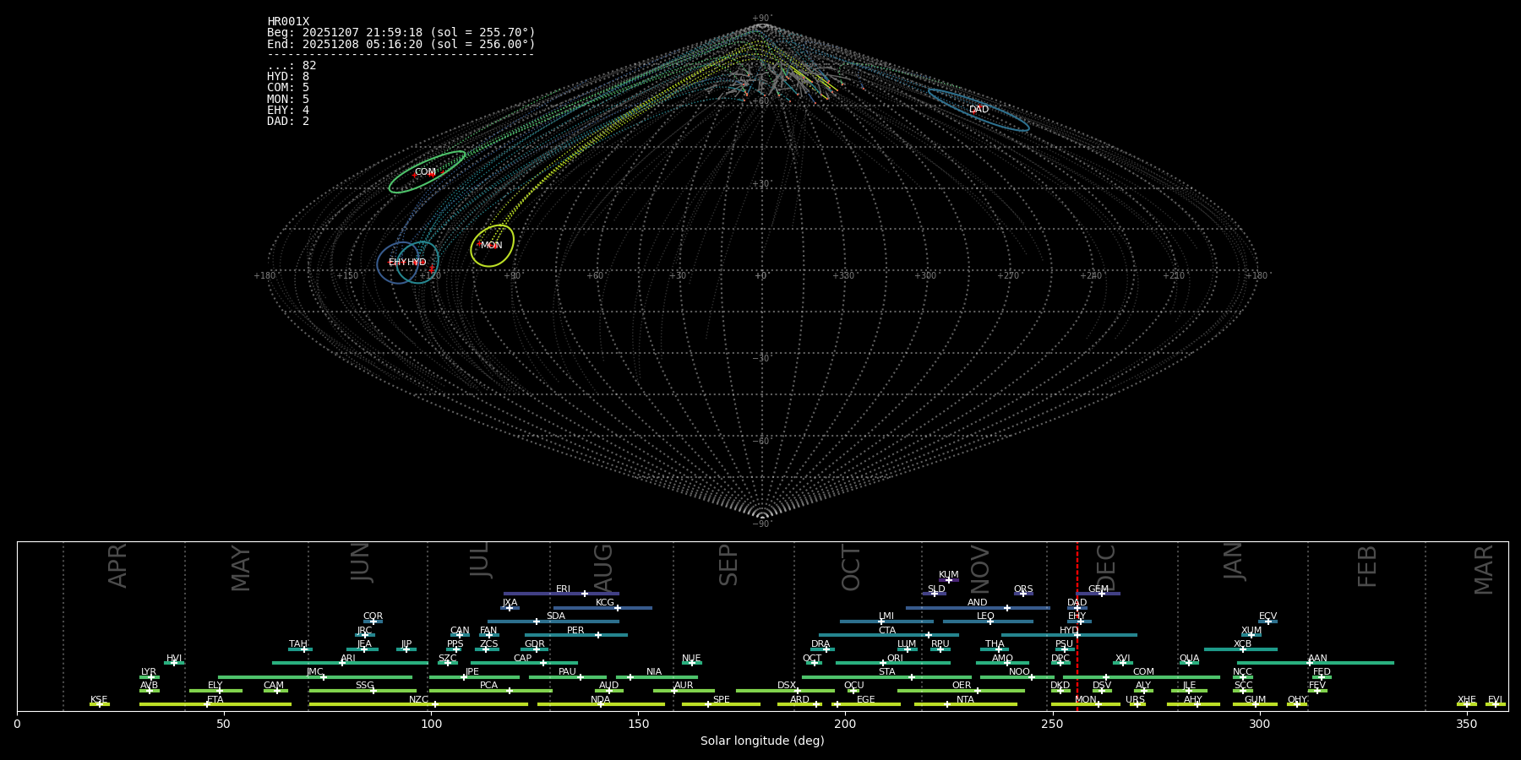This screenshot has height=760, width=1521.
Task: Click the 'Solar longitude (deg)' axis label
Action: pyautogui.click(x=761, y=741)
